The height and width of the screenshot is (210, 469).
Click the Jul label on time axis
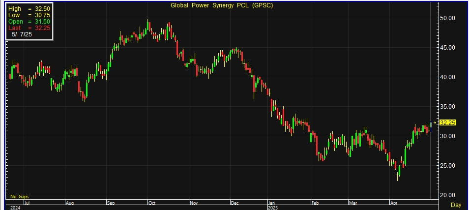click(27, 203)
